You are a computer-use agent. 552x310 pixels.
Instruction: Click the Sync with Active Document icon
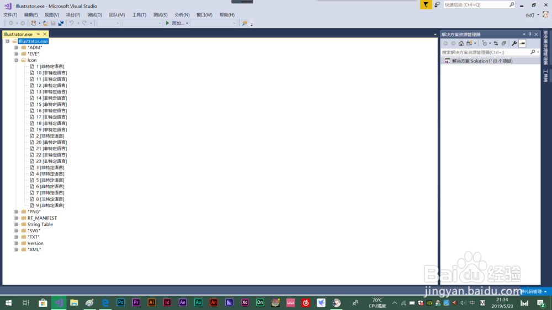pos(496,43)
